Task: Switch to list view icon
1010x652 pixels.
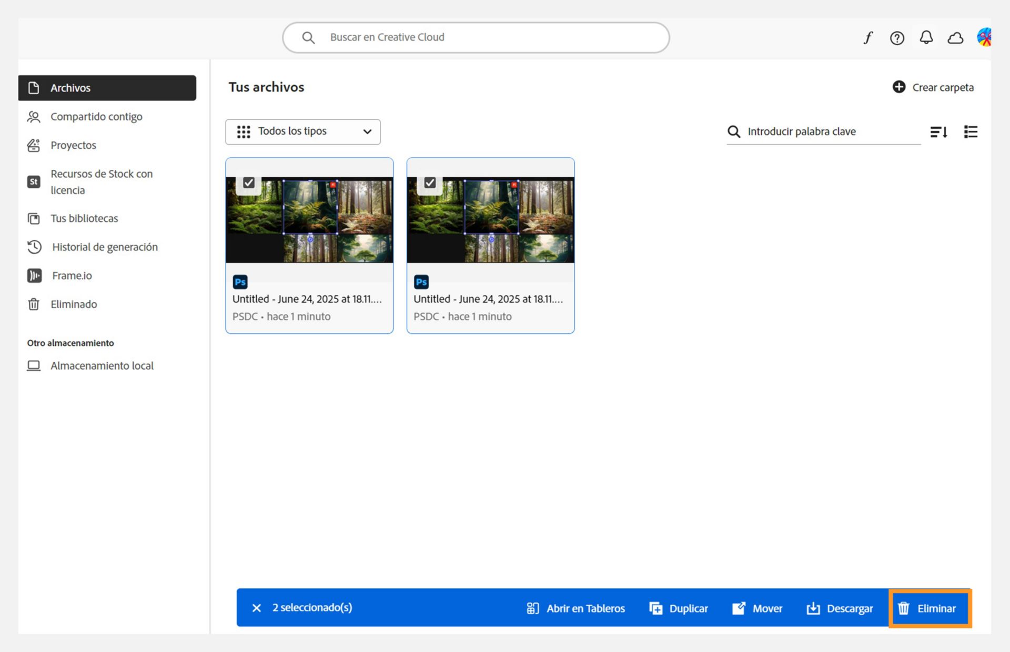Action: pos(971,132)
